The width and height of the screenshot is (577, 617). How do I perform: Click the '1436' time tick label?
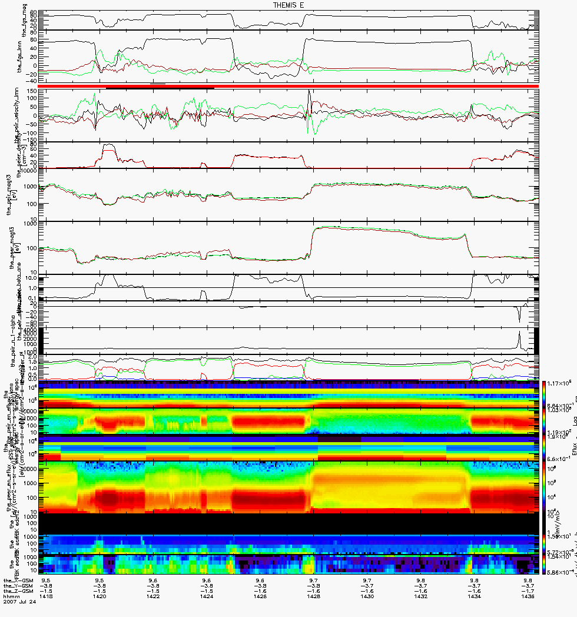[x=528, y=596]
